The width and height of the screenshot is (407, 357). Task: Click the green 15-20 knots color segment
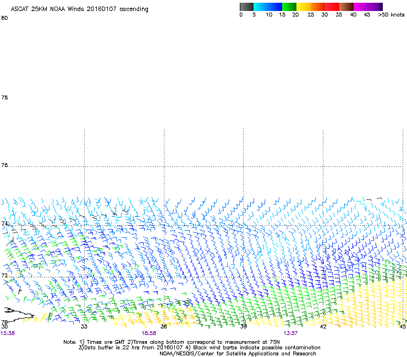[289, 7]
